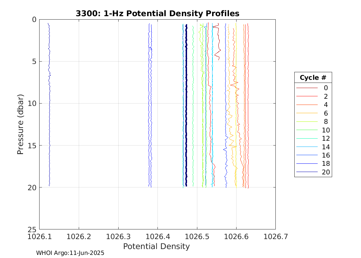Click the plot title '3300: 1-Hz Potential Density Profiles'
The width and height of the screenshot is (361, 258).
pyautogui.click(x=157, y=14)
